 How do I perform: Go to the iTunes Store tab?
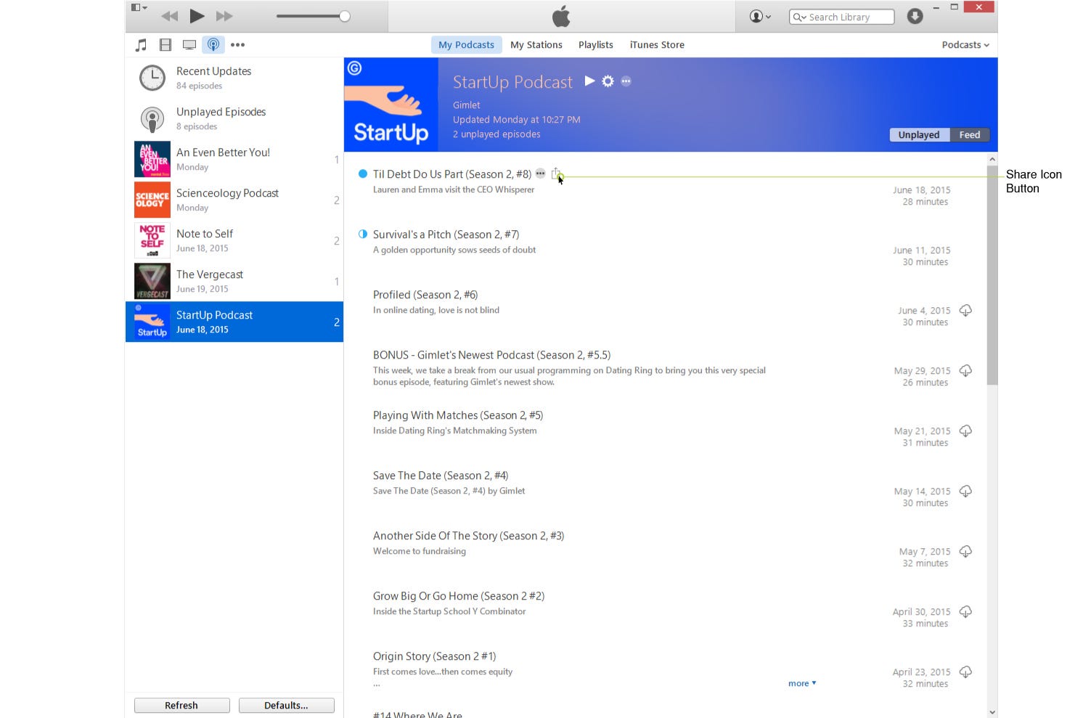[657, 45]
